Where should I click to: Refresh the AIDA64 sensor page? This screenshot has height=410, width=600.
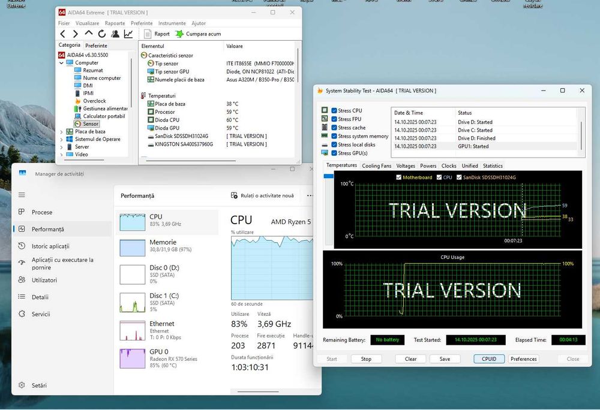pos(101,34)
